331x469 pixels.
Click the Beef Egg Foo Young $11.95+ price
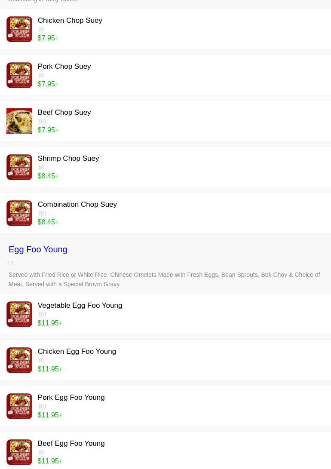[x=50, y=461]
